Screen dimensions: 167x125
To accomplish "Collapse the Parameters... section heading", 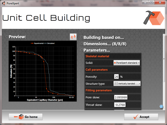I will pyautogui.click(x=97, y=50).
